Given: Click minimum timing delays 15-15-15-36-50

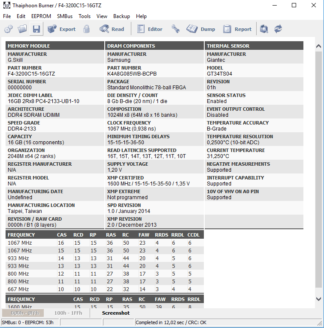Looking at the screenshot, I should click(x=126, y=143).
